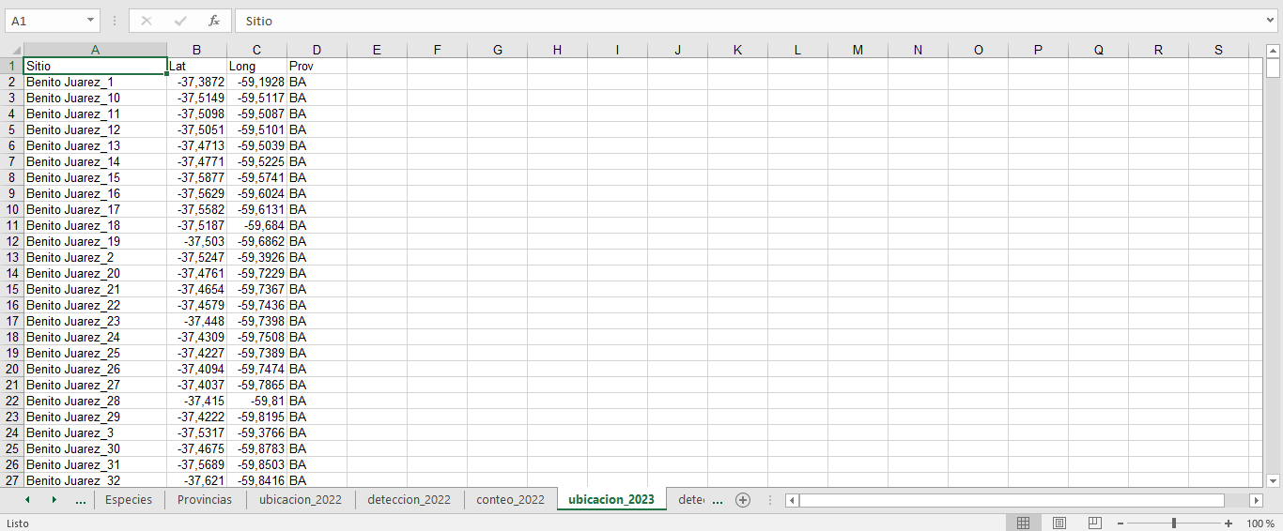Click the zoom slider handle

click(1174, 523)
